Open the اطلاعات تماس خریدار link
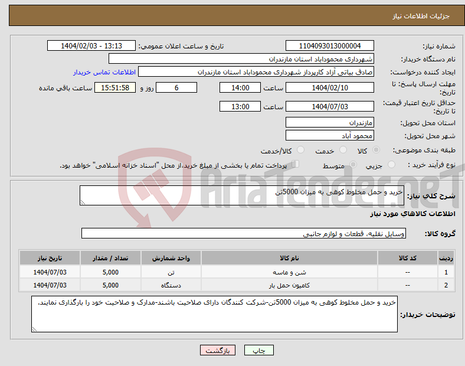The image size is (465, 366). pyautogui.click(x=104, y=72)
